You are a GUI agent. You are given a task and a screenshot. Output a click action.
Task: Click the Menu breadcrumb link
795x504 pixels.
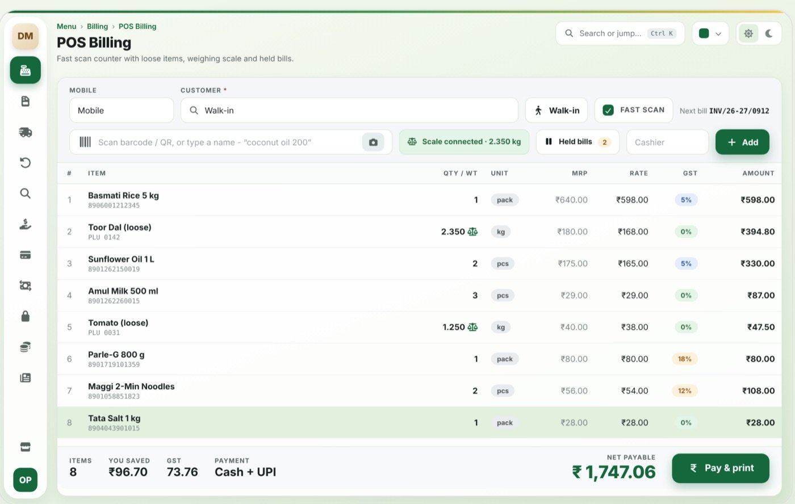click(66, 26)
